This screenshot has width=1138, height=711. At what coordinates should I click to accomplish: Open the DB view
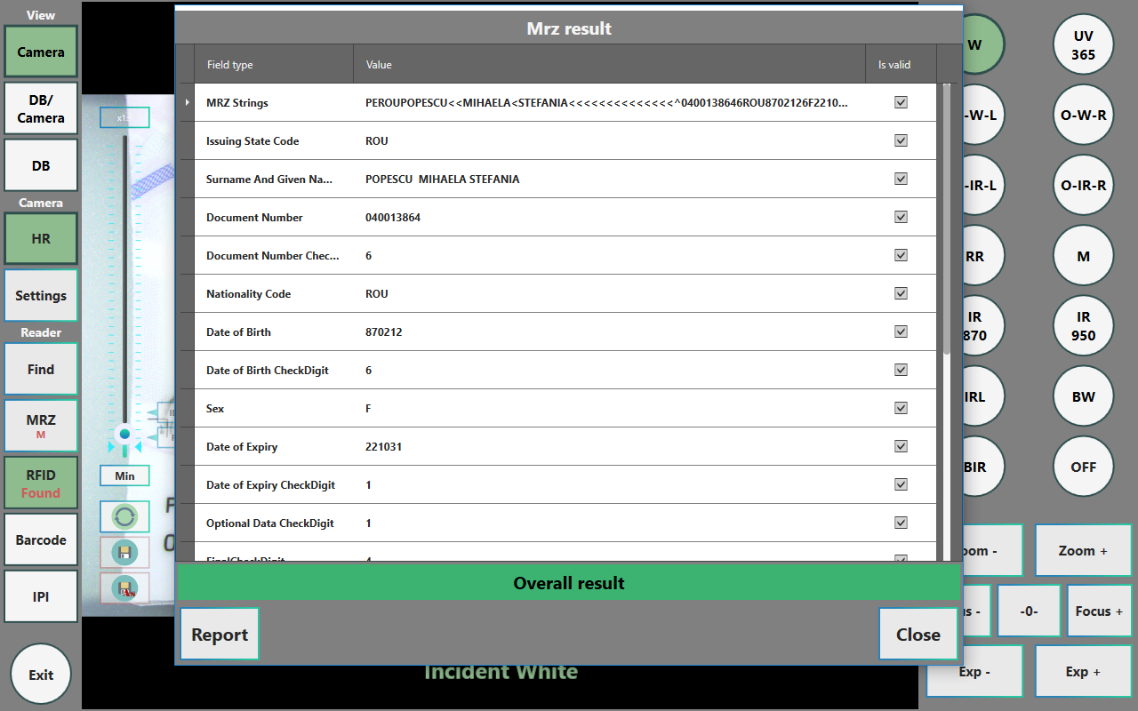coord(41,165)
